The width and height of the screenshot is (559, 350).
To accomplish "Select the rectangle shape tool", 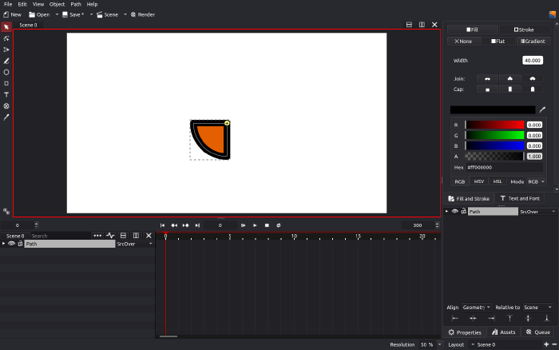I will point(6,83).
